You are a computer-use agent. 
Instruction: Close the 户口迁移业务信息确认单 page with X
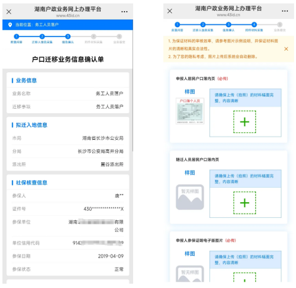(x=9, y=12)
